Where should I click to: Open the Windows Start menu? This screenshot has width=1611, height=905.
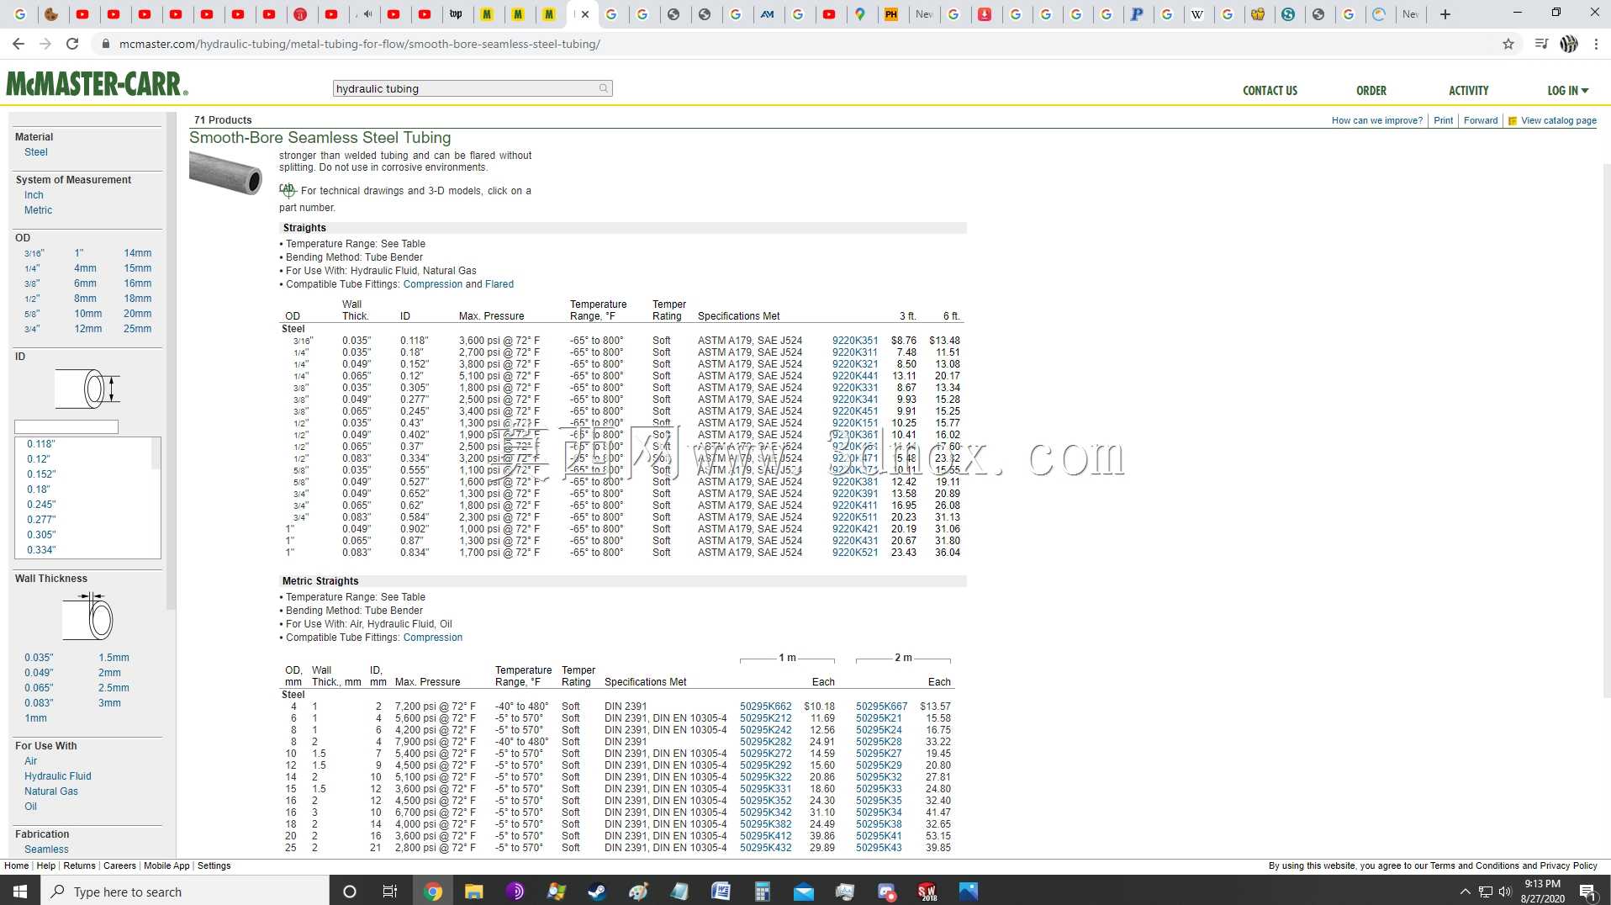[20, 892]
